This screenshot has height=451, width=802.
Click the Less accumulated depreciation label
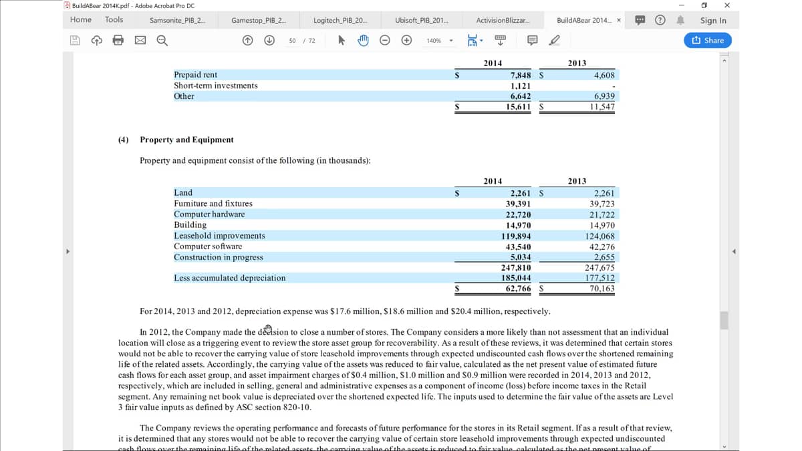point(230,278)
